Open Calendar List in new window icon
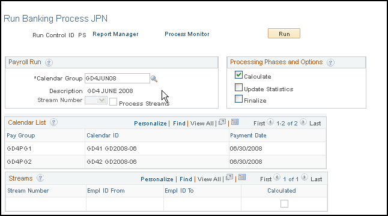 [x=222, y=122]
